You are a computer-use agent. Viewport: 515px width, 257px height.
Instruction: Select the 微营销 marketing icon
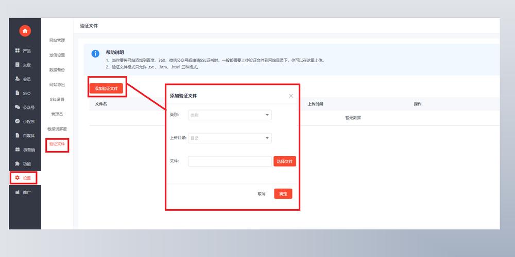point(18,149)
